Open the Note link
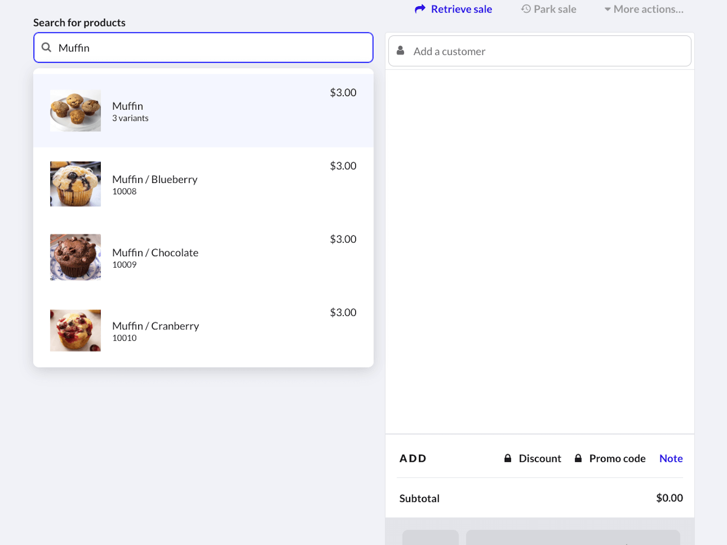Screen dimensions: 727x545 pyautogui.click(x=670, y=458)
